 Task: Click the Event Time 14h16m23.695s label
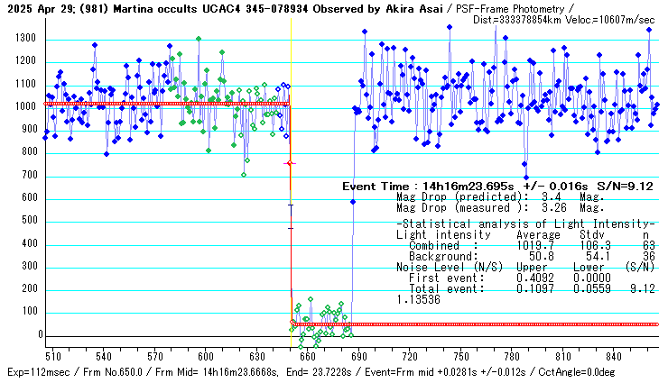click(427, 186)
